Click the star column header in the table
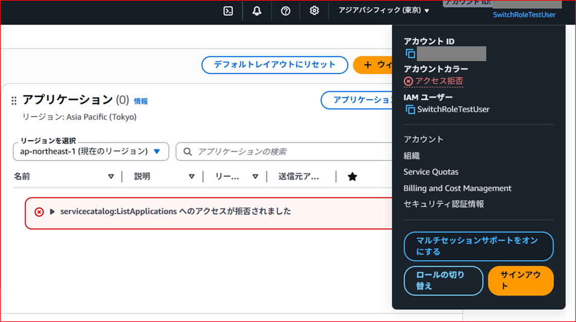Viewport: 576px width, 322px height. point(352,176)
